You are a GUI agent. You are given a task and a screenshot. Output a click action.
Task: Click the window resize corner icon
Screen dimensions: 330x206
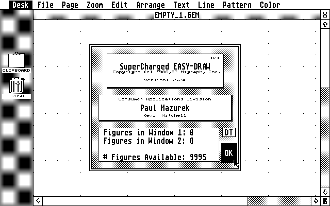325,201
